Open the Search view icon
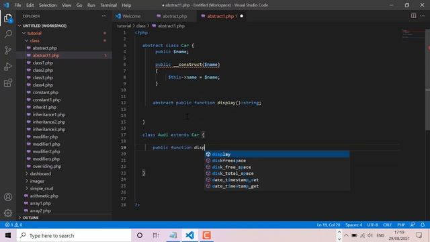 [x=8, y=34]
